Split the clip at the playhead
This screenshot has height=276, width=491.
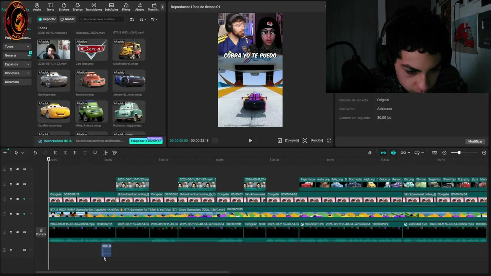[55, 153]
